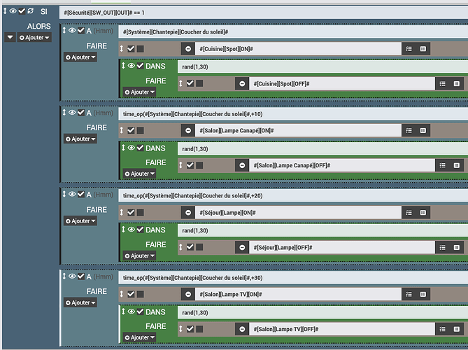Open command picker for Séjour Lampe ON

tap(423, 213)
